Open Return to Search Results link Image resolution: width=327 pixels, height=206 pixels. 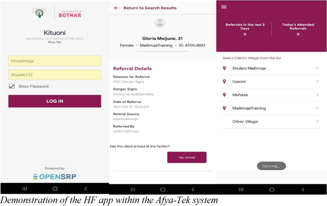(x=150, y=8)
